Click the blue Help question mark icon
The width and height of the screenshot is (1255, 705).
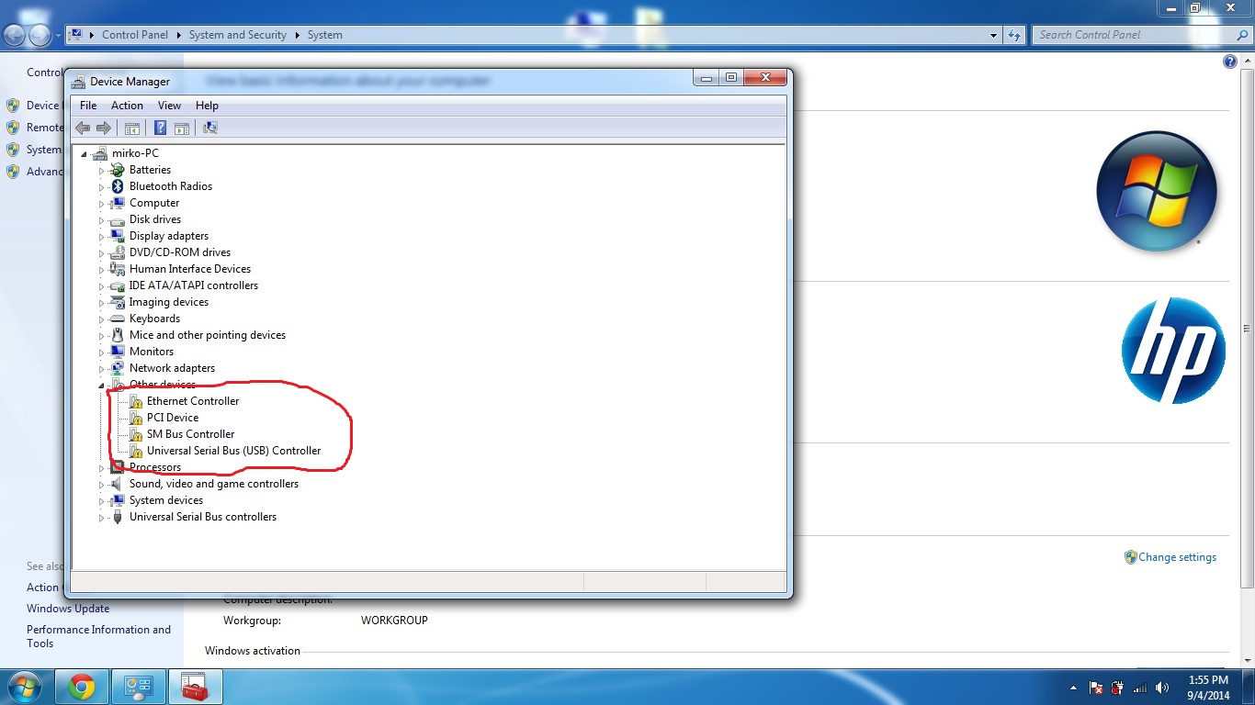(x=161, y=128)
